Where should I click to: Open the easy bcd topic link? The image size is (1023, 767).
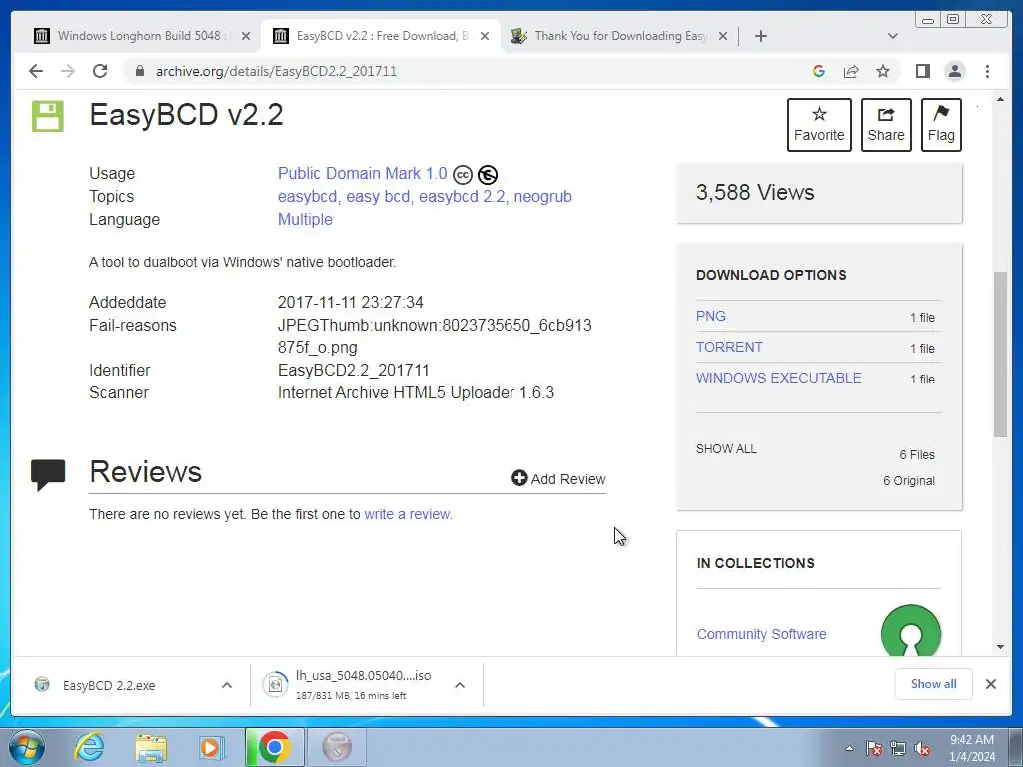378,197
